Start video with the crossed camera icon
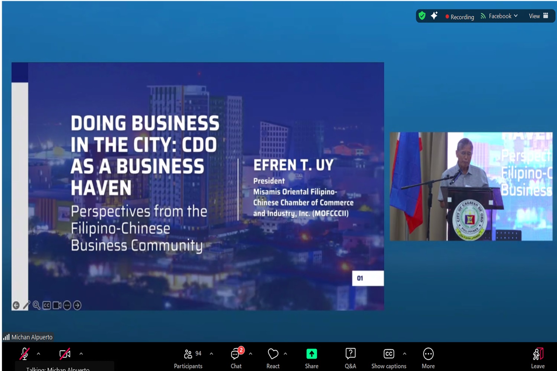Viewport: 557px width, 371px height. point(65,354)
